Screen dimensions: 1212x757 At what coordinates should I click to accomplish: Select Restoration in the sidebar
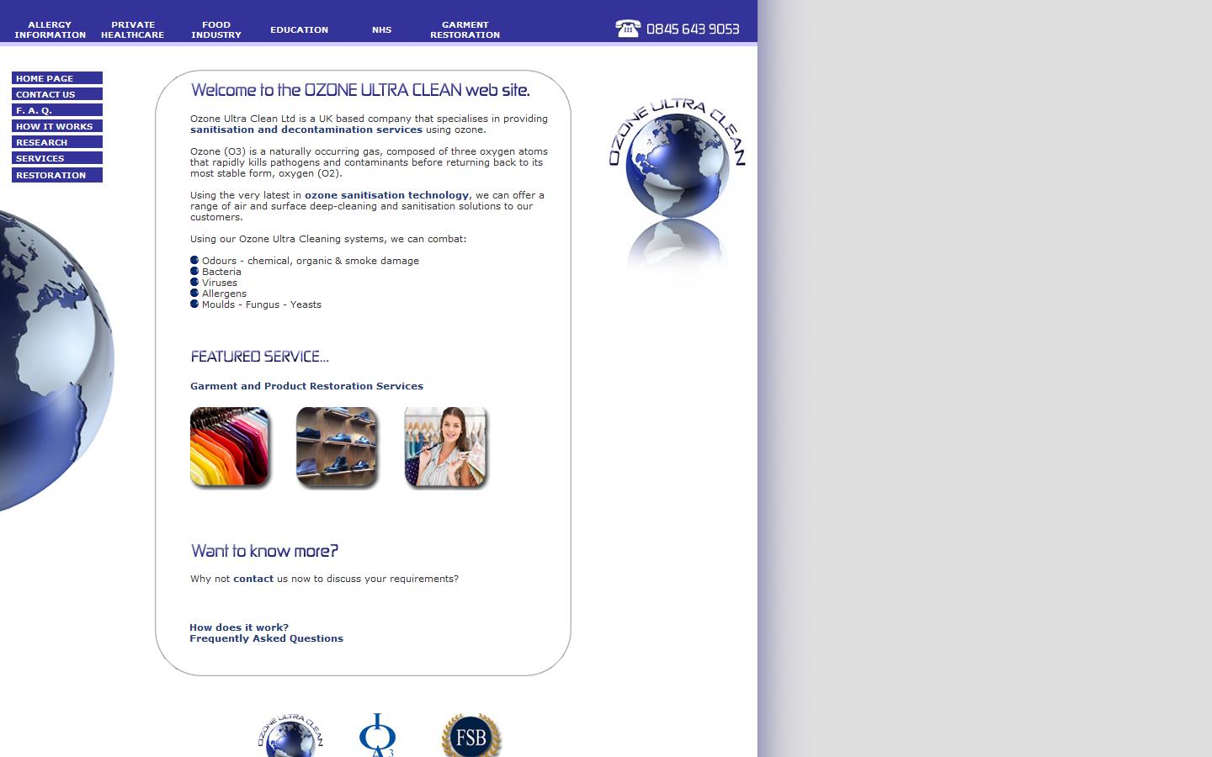pos(57,175)
